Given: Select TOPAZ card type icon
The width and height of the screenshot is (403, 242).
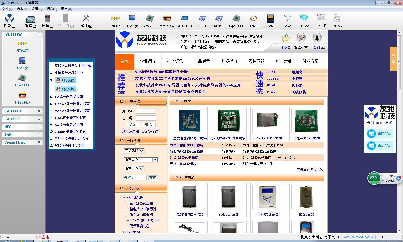Looking at the screenshot, I should (x=304, y=21).
